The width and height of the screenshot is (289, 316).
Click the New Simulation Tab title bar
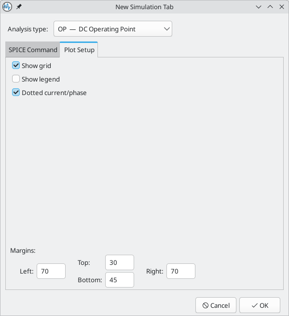[x=144, y=7]
